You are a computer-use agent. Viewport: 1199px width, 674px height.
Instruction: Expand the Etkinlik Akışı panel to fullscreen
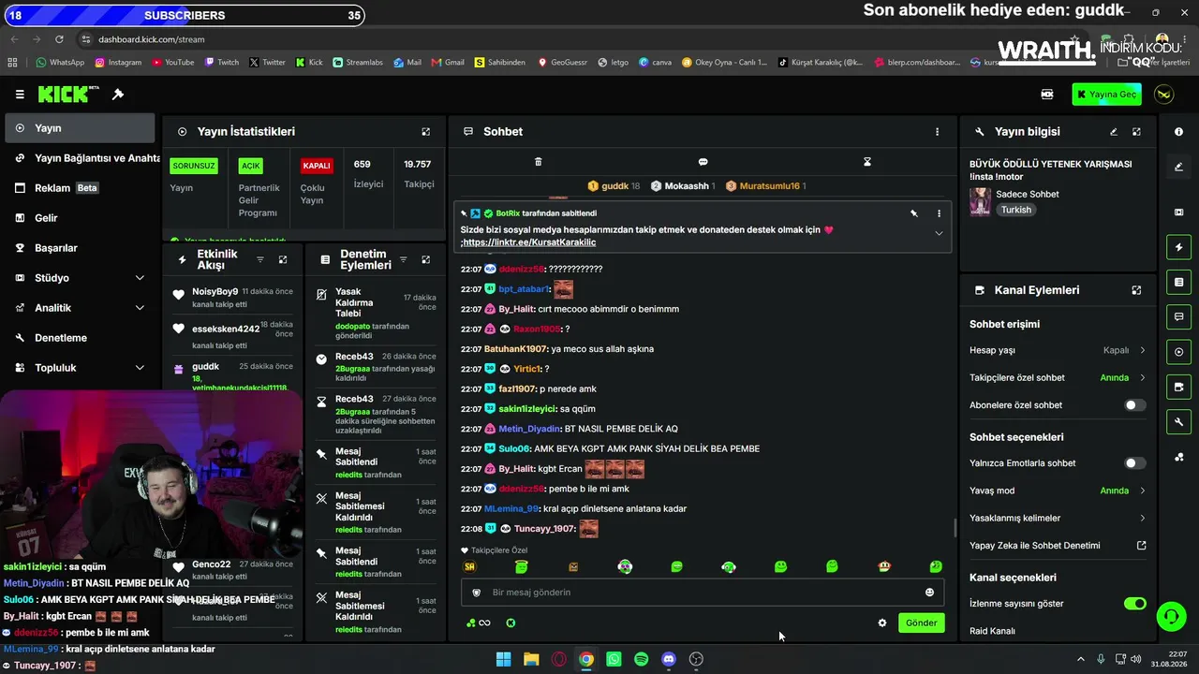point(283,259)
